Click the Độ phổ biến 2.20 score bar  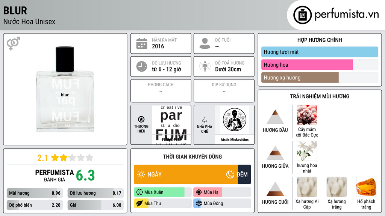coord(35,205)
